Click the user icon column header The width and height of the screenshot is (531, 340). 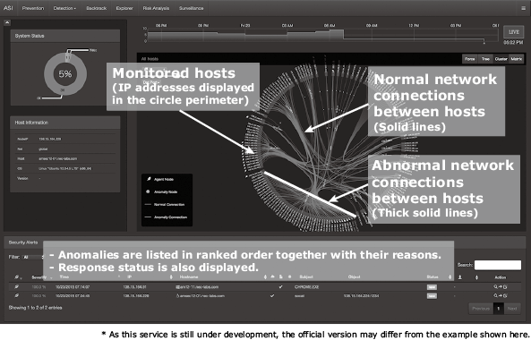pos(460,277)
